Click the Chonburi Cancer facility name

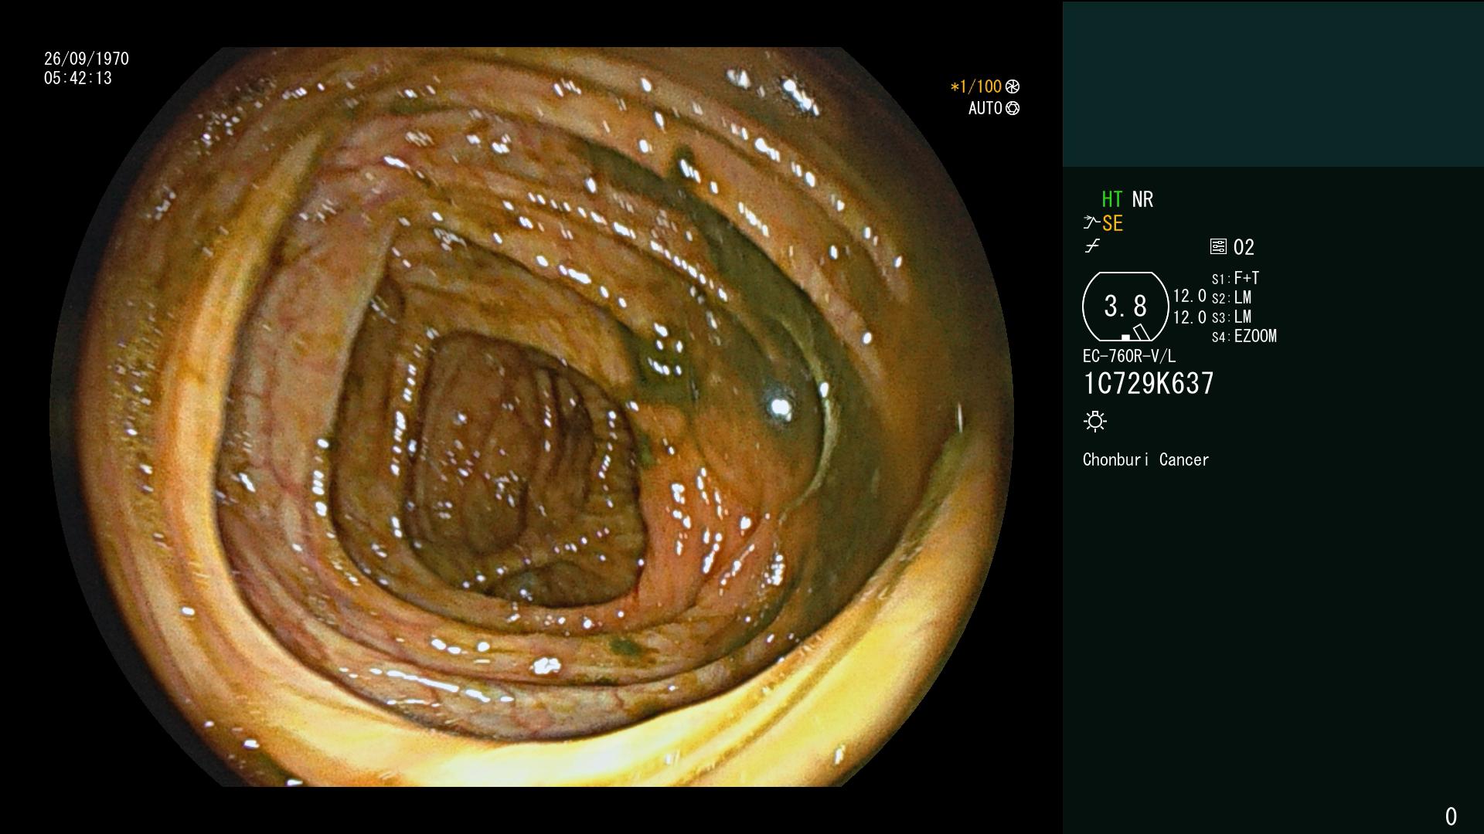click(x=1145, y=459)
